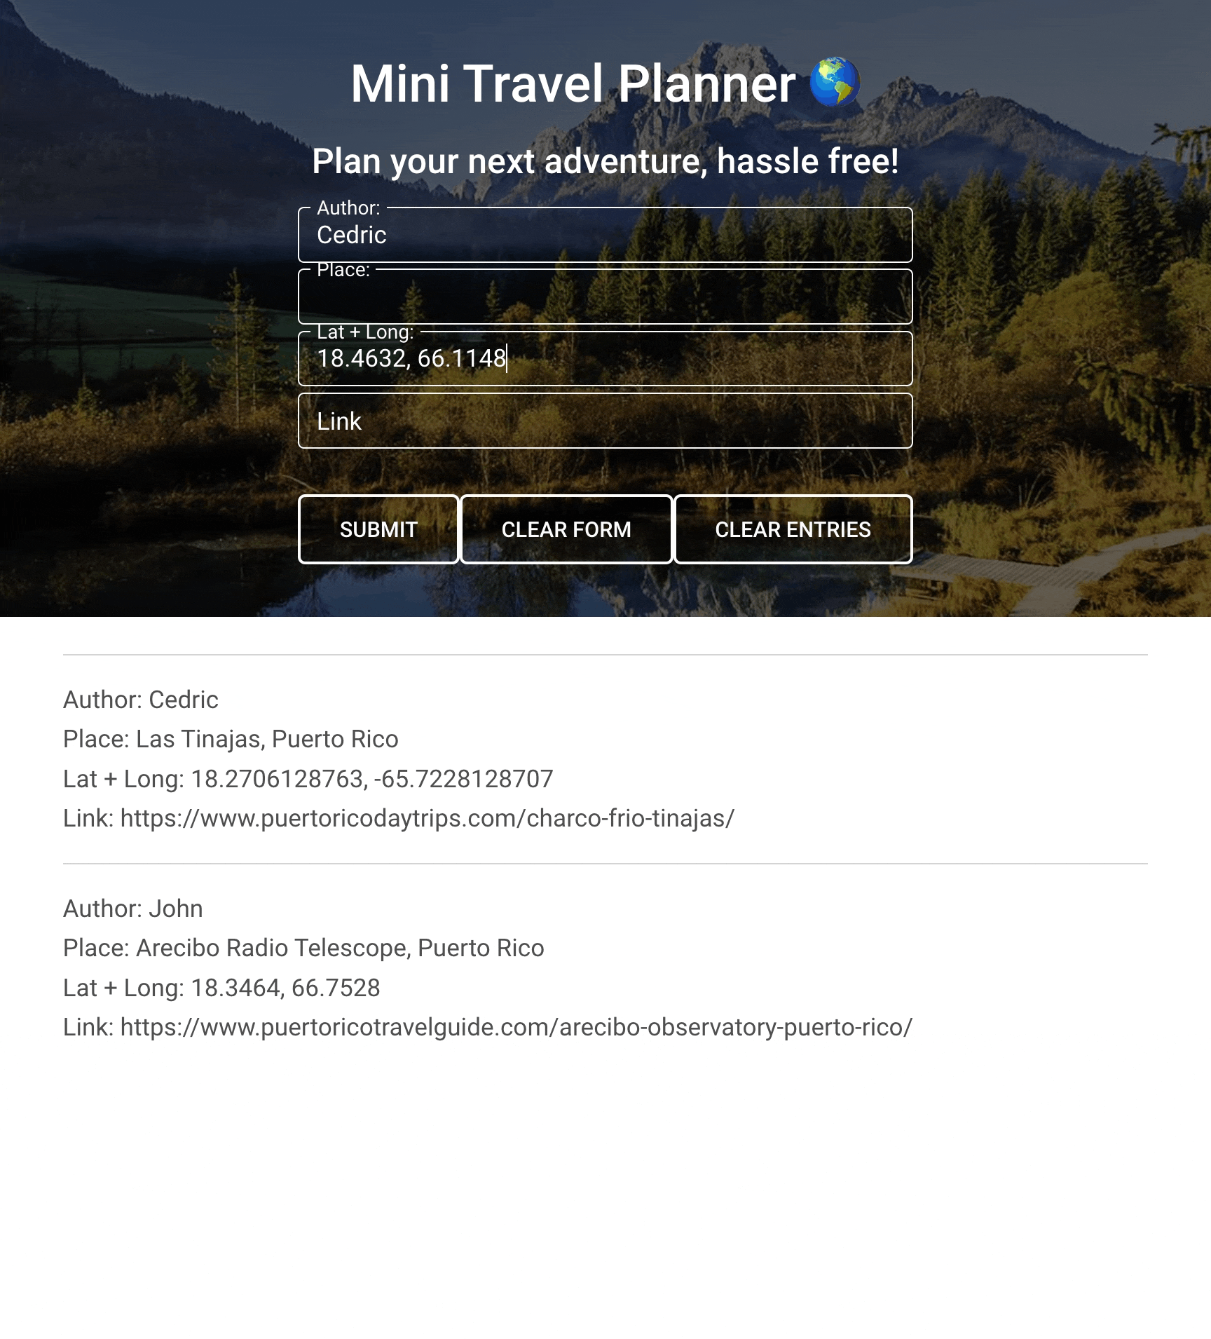
Task: Select the 'Author: Cedric' entry line
Action: click(141, 700)
